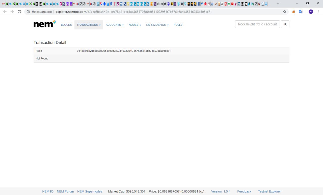Switch to the Facebook tab
The width and height of the screenshot is (323, 195).
coord(199,4)
